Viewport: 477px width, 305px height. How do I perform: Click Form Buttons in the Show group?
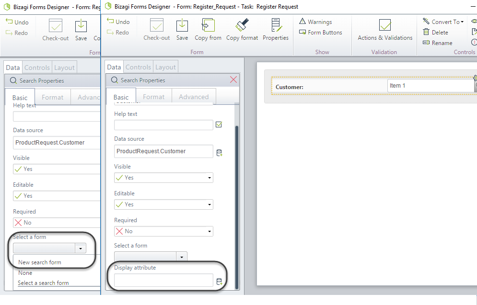pyautogui.click(x=321, y=32)
